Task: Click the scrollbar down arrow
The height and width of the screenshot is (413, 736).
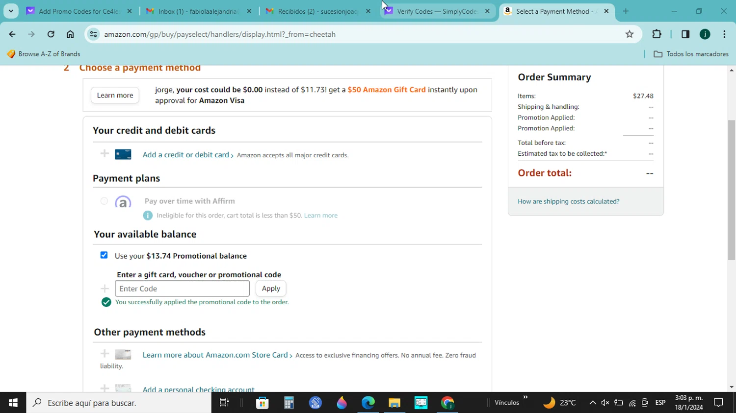Action: [x=732, y=387]
